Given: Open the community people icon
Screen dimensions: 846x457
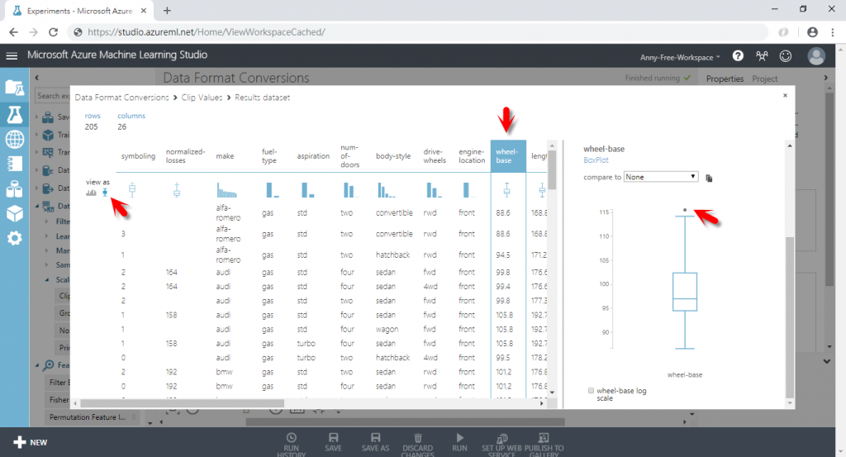Looking at the screenshot, I should pos(762,55).
